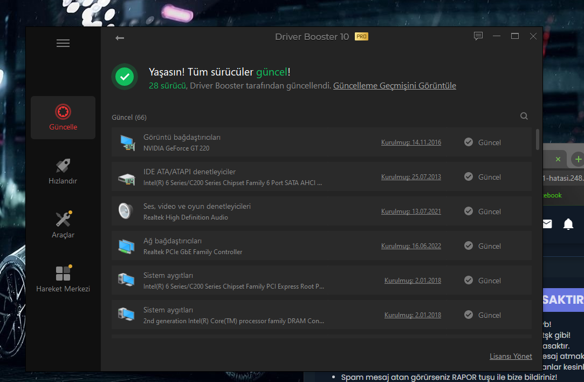The width and height of the screenshot is (584, 382).
Task: Click the Realtek High Definition Audio text
Action: pyautogui.click(x=185, y=217)
